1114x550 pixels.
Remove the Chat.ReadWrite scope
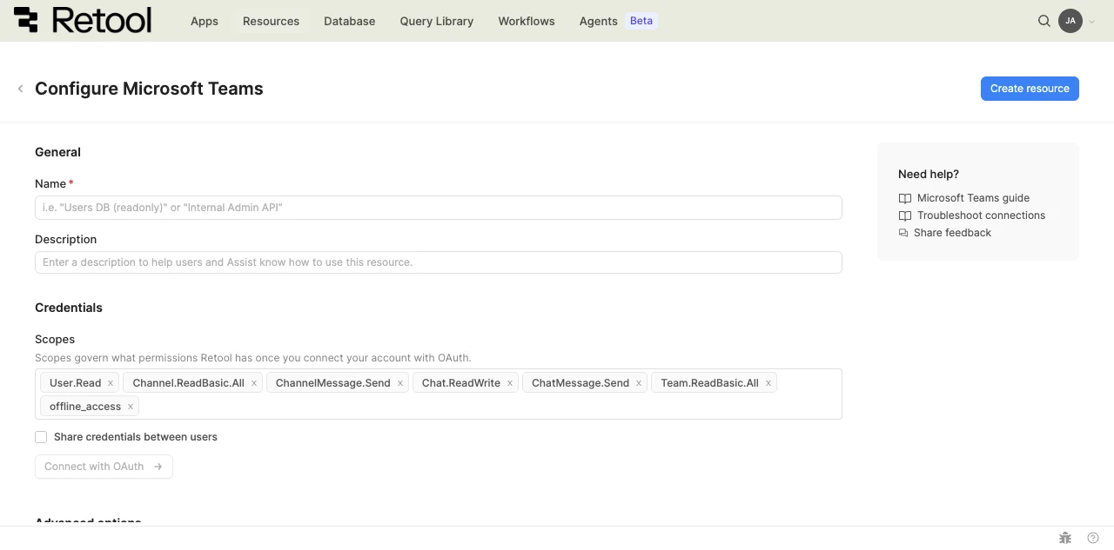tap(510, 383)
